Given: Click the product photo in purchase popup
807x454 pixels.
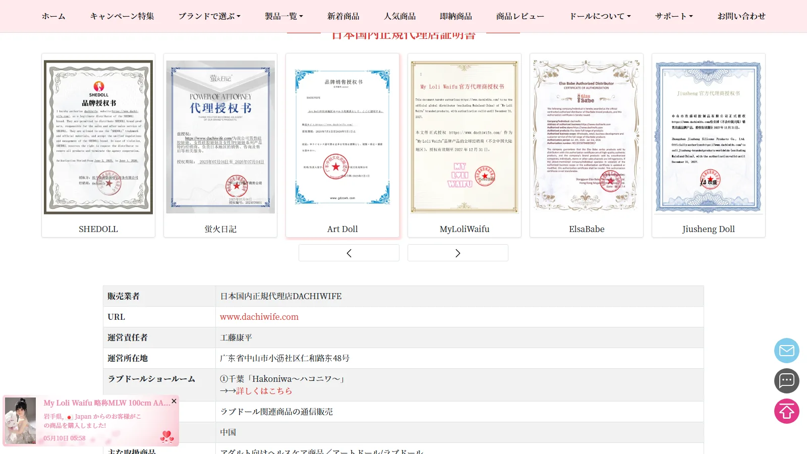Looking at the screenshot, I should [x=21, y=421].
